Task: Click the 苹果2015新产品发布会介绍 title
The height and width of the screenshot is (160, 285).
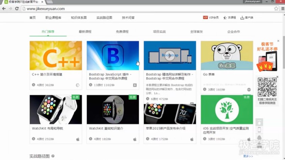Action: 166,128
